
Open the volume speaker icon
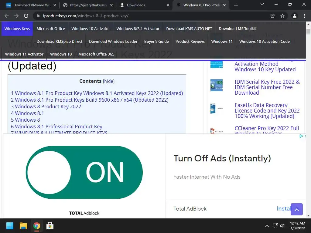[x=282, y=226]
